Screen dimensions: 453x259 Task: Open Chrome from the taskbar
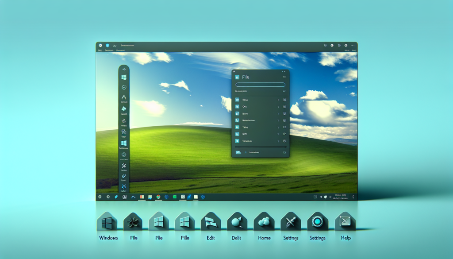[x=158, y=197]
